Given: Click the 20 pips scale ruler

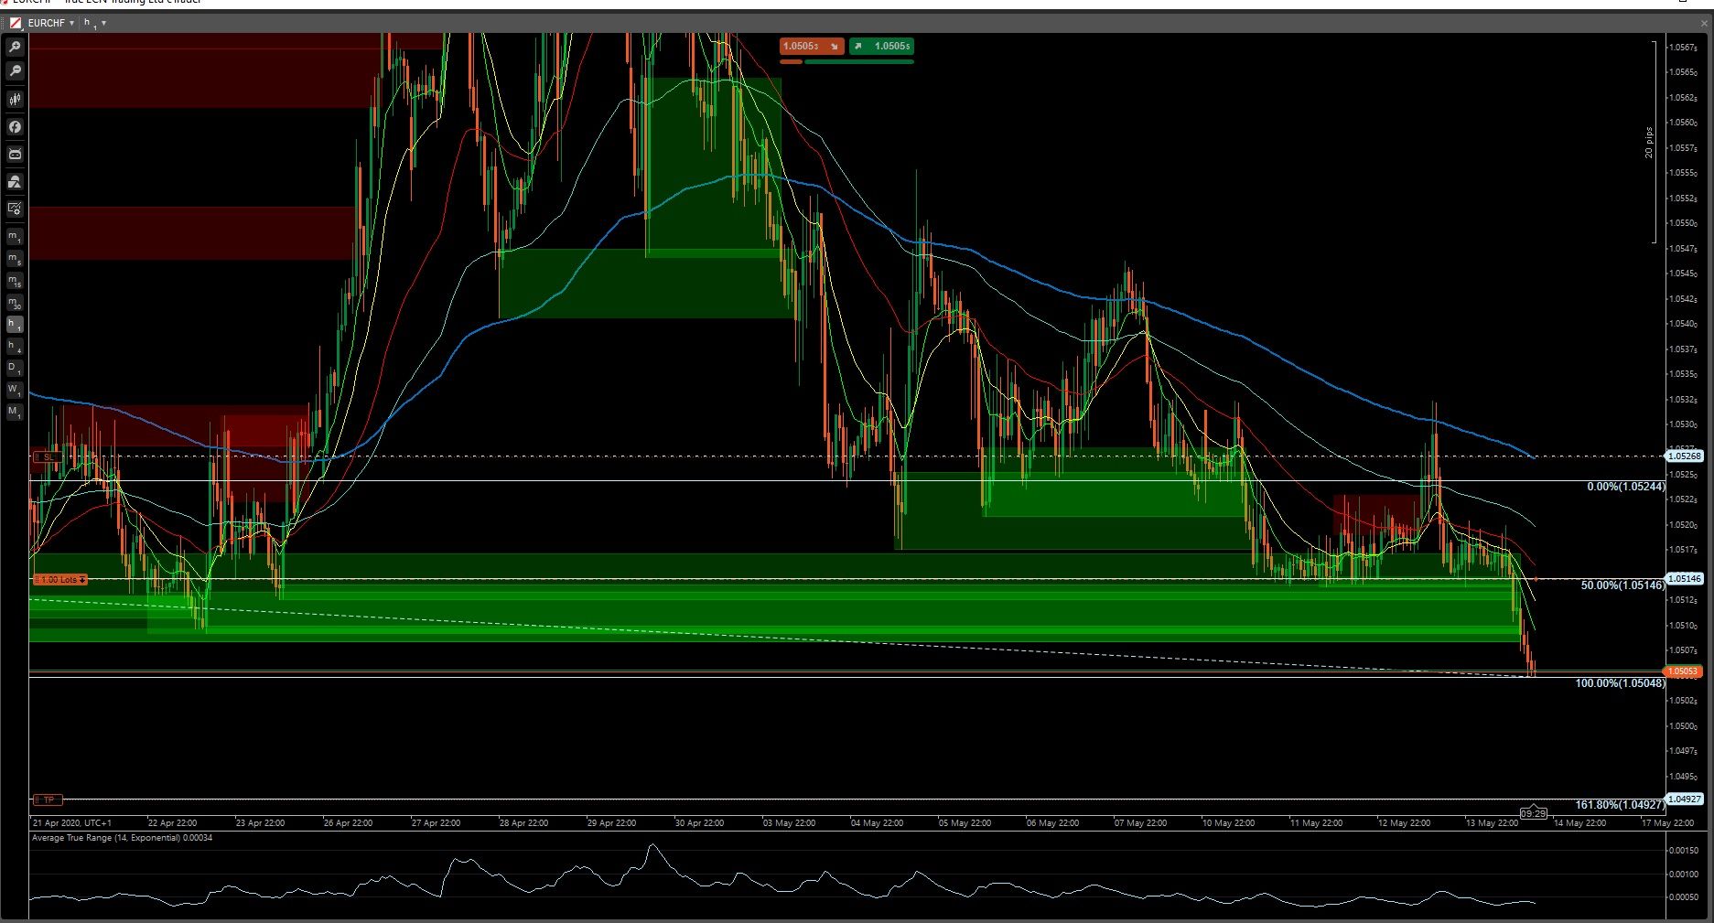Looking at the screenshot, I should click(x=1651, y=143).
